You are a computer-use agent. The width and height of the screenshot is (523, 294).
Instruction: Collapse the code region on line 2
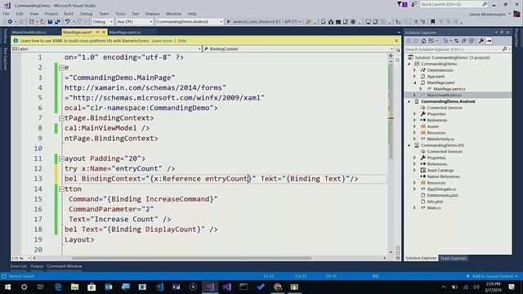click(61, 68)
